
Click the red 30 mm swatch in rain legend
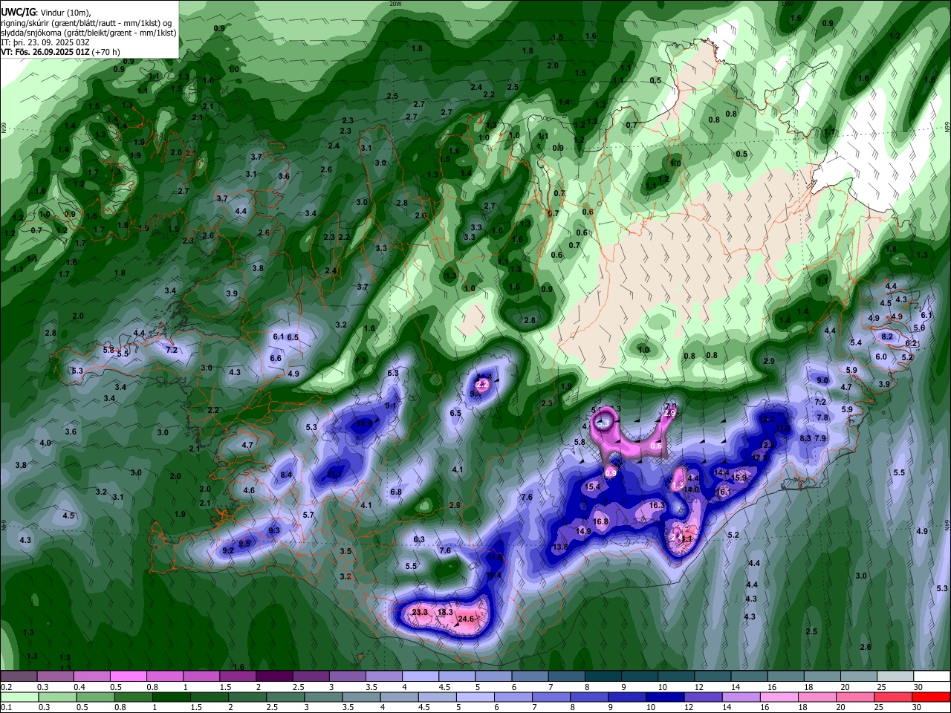(932, 697)
